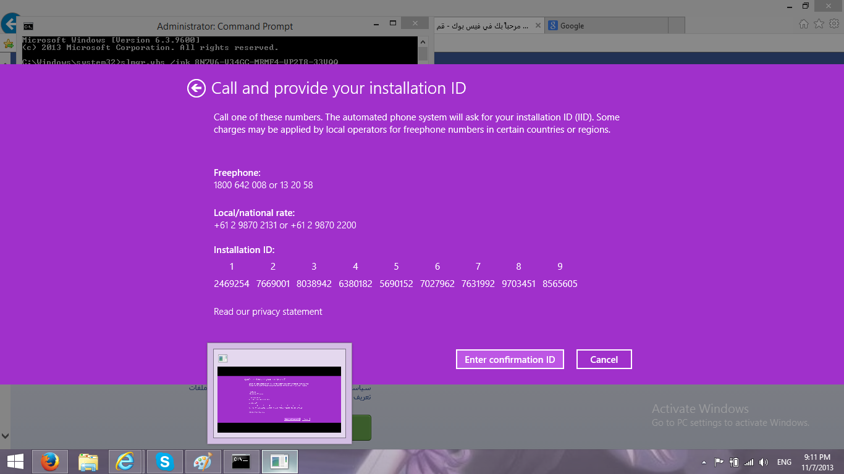The width and height of the screenshot is (844, 474).
Task: Select installation ID block 7631992
Action: click(478, 284)
